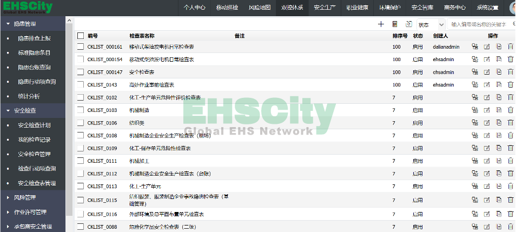516x232 pixels.
Task: Delete the CKLIST_0108 checklist
Action: (511, 135)
